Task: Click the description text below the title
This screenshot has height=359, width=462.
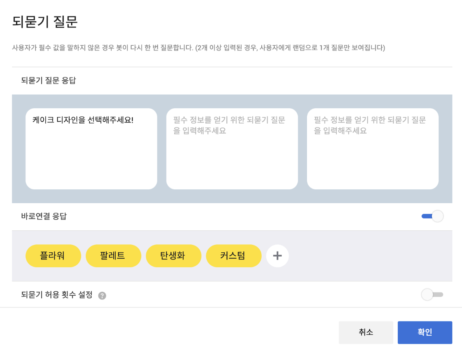Action: (198, 48)
